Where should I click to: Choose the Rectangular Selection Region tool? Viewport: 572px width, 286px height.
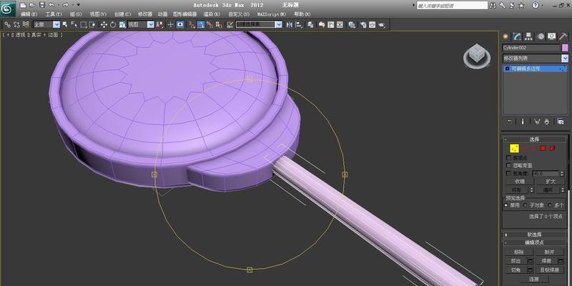pos(84,24)
